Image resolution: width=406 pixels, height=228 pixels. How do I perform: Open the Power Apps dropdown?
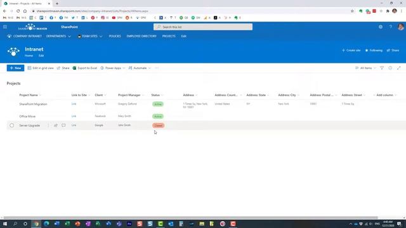(x=113, y=68)
